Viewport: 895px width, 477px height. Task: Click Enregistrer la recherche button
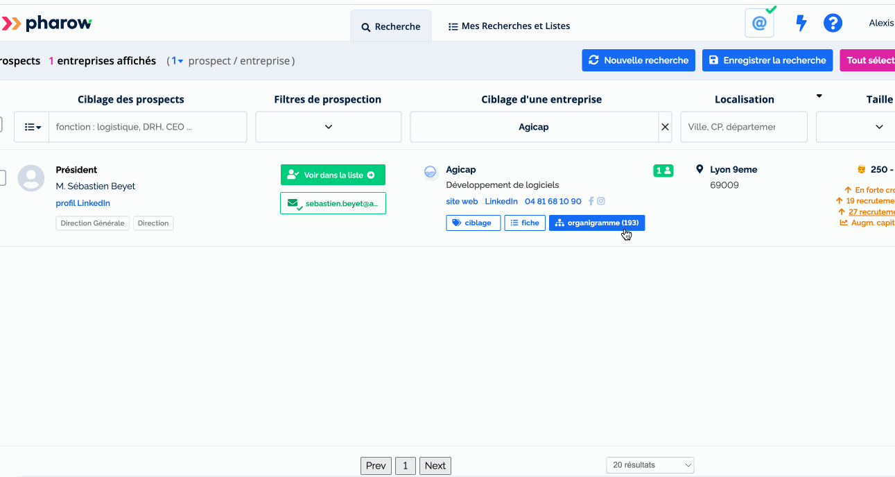click(767, 60)
